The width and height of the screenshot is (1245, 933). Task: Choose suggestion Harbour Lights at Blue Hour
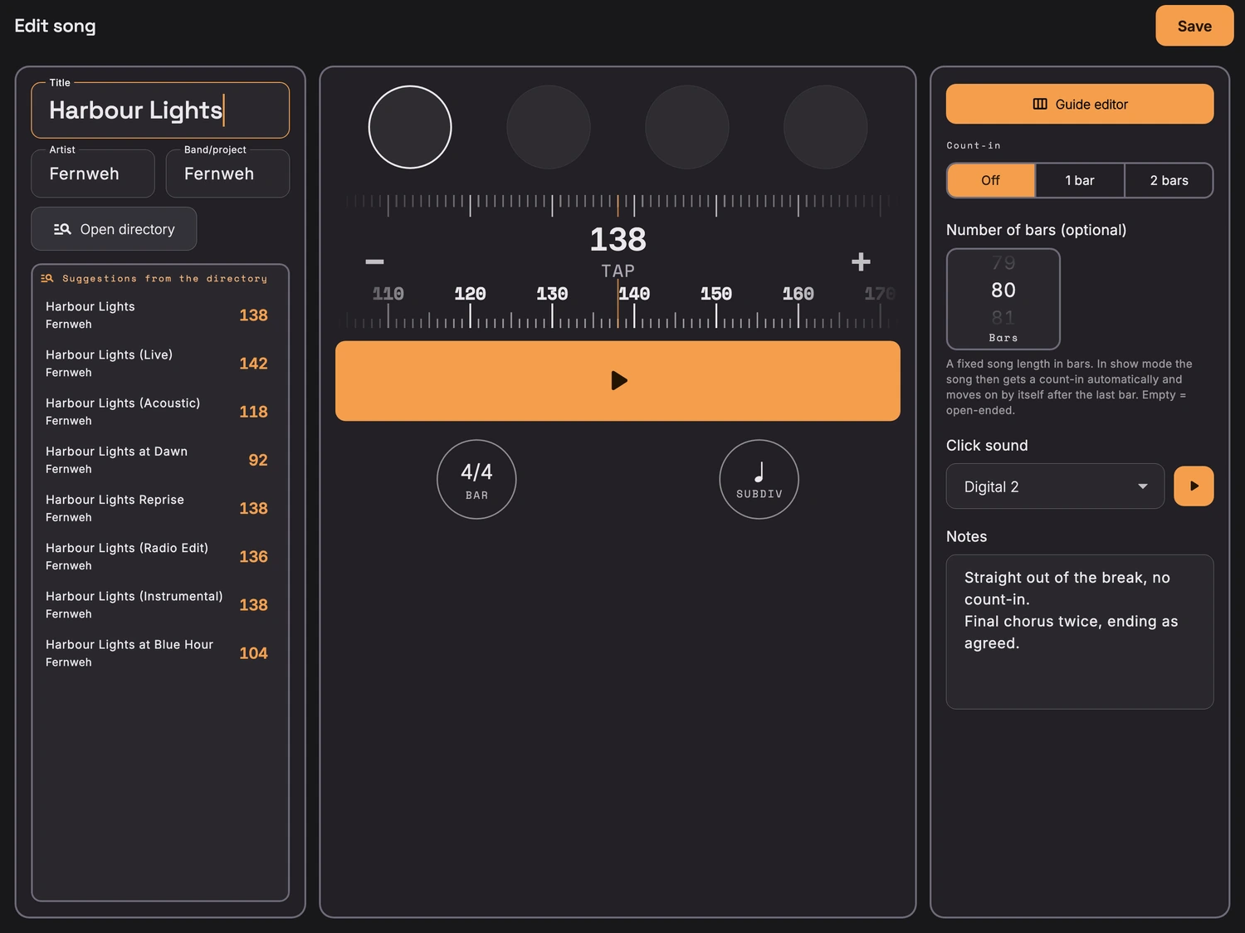(x=160, y=653)
